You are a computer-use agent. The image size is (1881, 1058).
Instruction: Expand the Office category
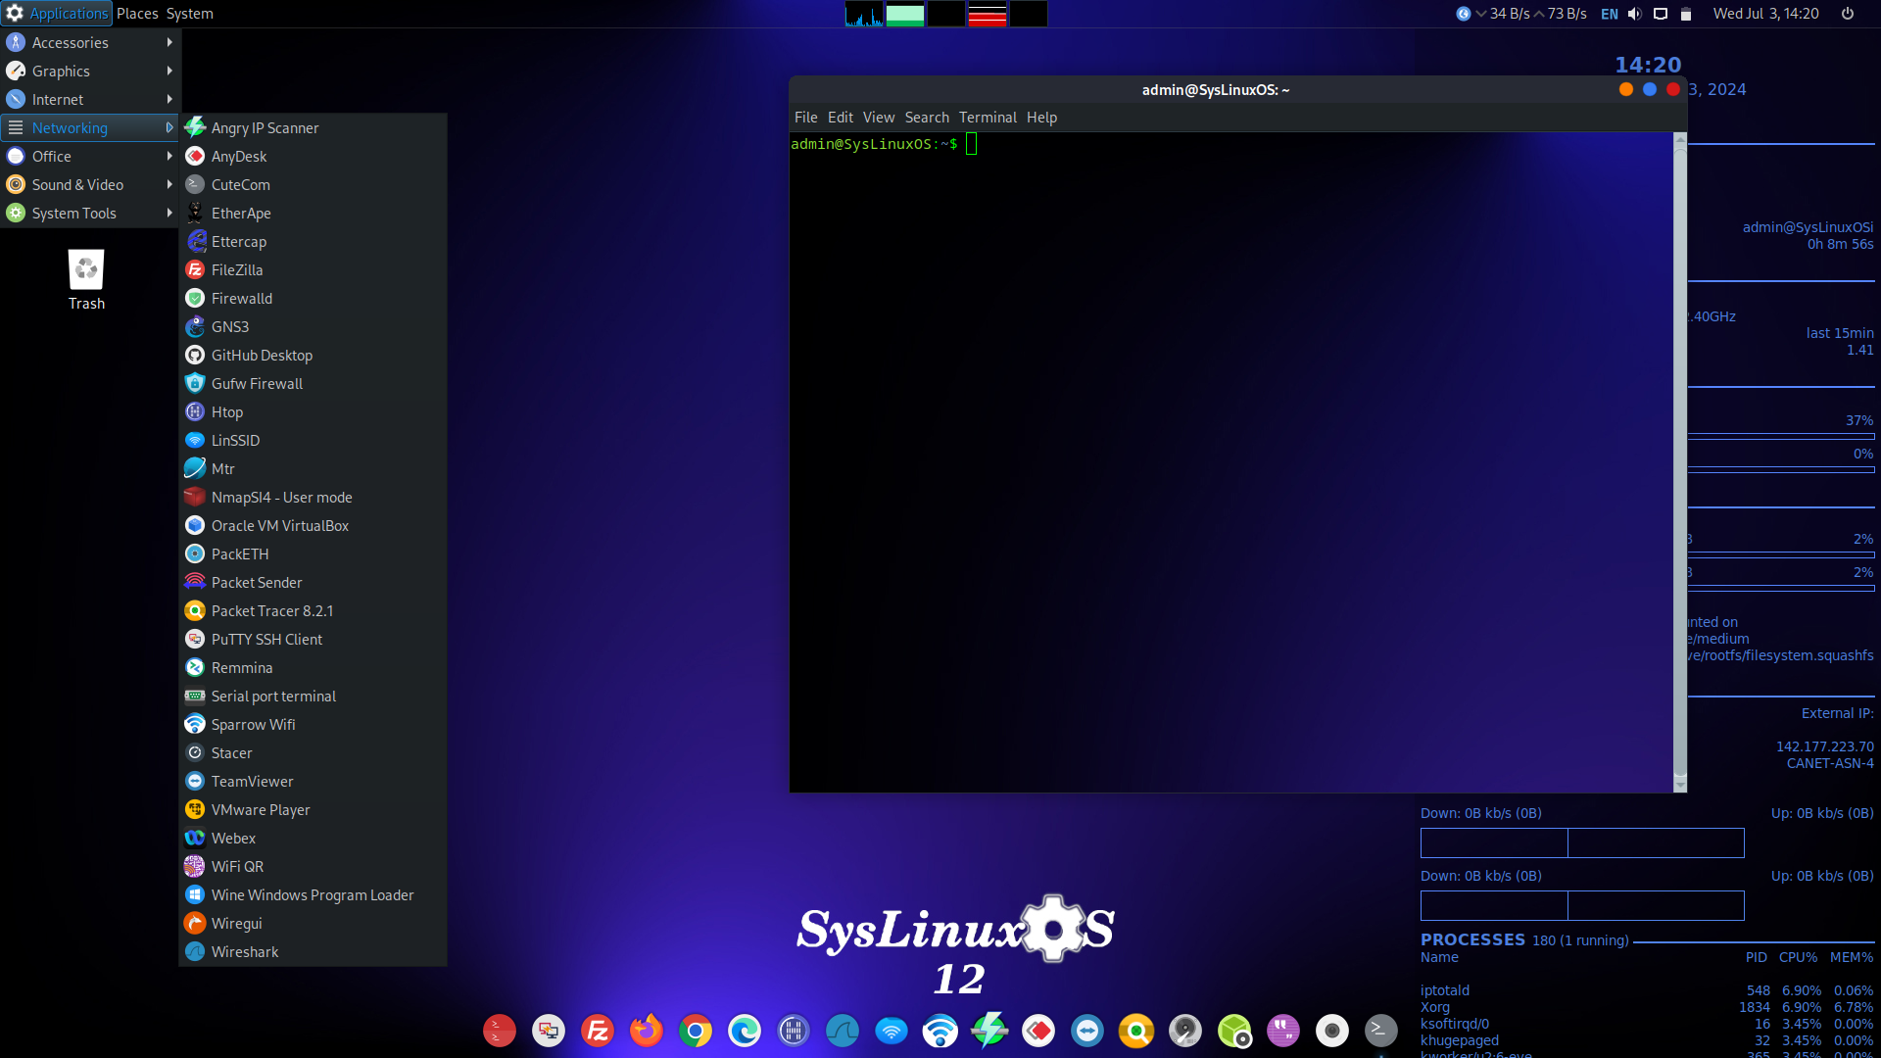(89, 156)
